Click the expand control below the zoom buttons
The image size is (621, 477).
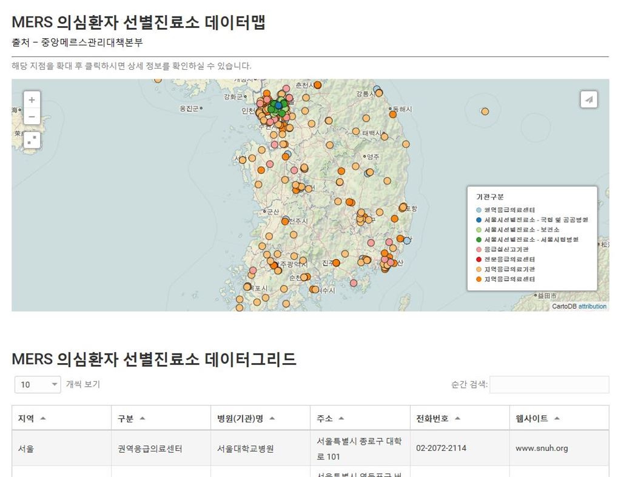click(31, 139)
